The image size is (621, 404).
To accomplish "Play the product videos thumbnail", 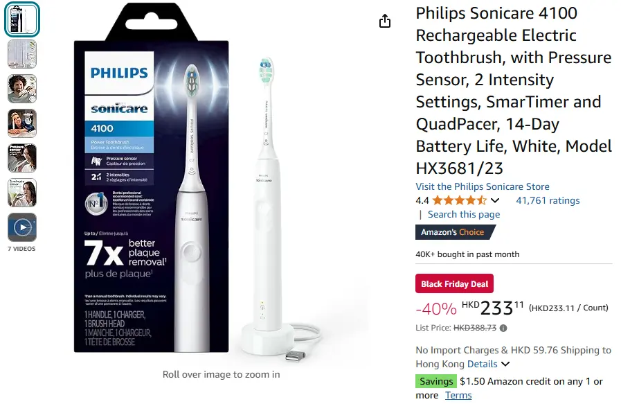I will pyautogui.click(x=22, y=227).
